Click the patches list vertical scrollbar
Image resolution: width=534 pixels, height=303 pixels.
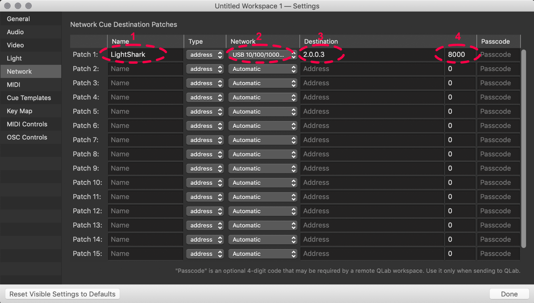point(524,149)
